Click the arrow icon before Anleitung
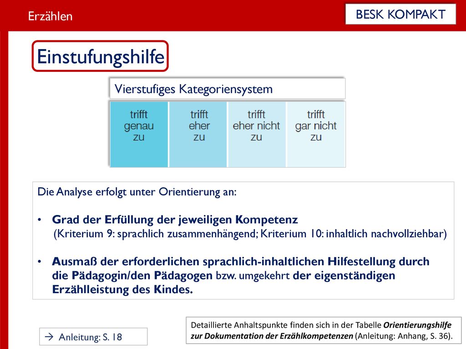Viewport: 466px width, 349px height. click(x=49, y=337)
